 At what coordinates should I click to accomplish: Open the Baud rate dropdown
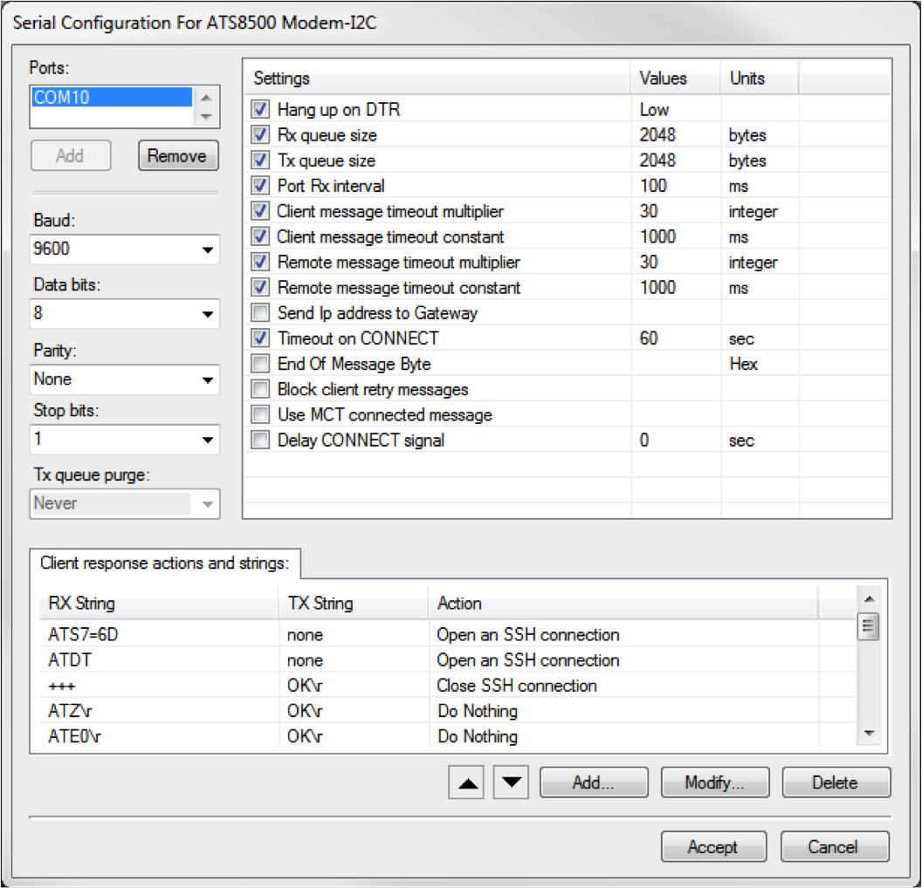(207, 249)
